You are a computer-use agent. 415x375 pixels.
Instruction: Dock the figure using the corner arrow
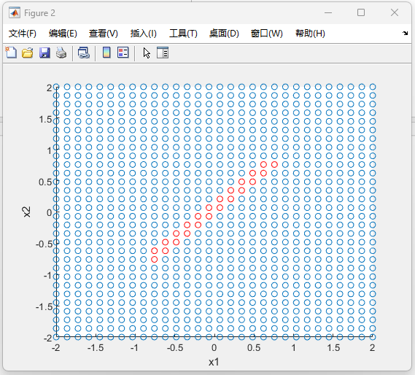click(x=405, y=34)
